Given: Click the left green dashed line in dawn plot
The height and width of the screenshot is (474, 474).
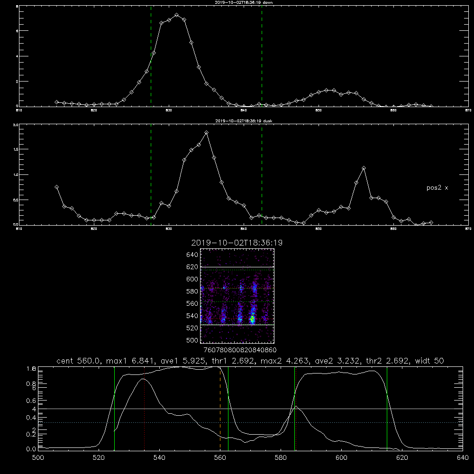Looking at the screenshot, I should pos(151,56).
